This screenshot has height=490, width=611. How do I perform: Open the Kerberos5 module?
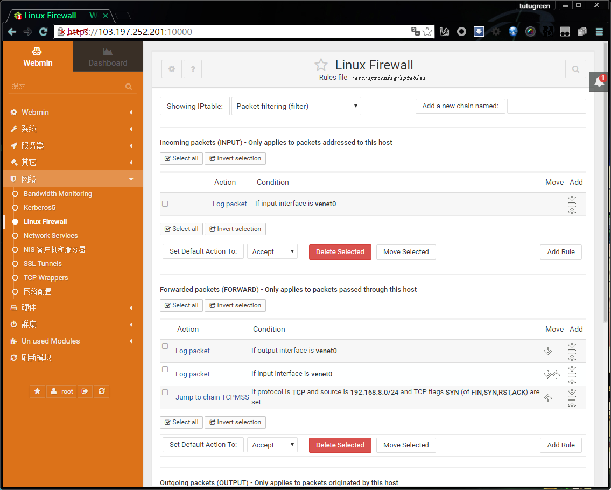39,207
